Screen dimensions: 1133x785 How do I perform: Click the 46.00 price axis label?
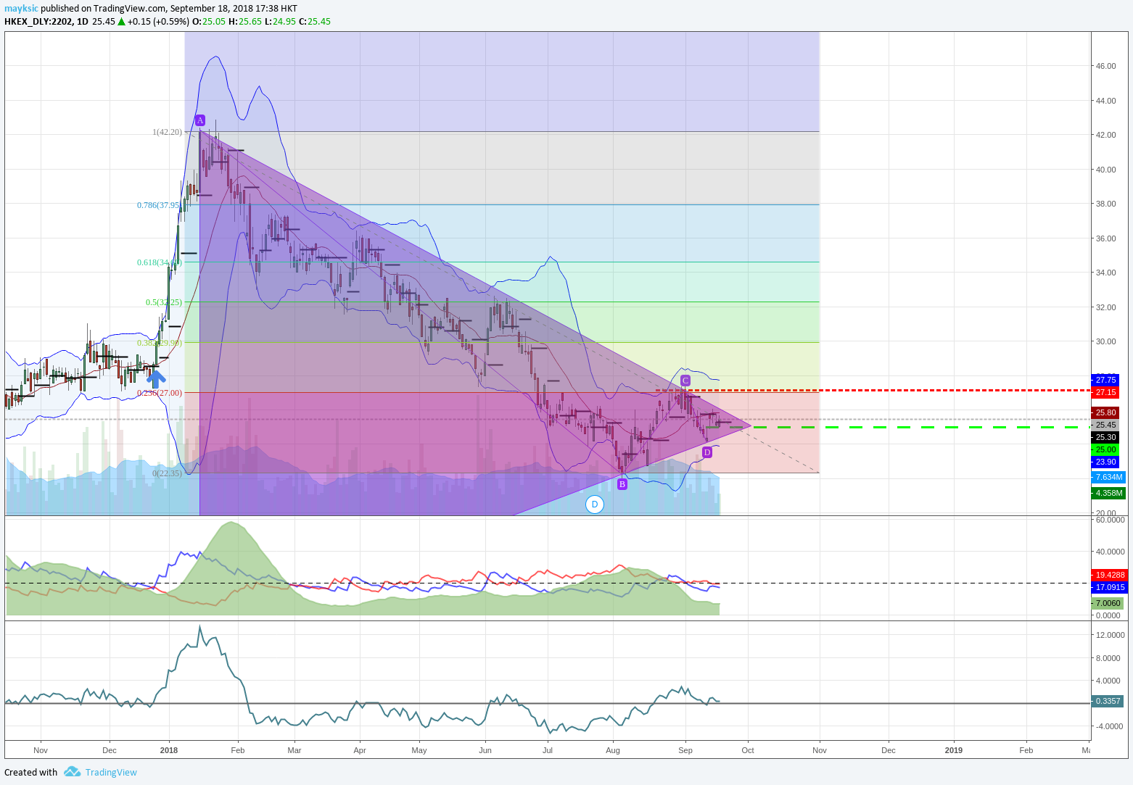pyautogui.click(x=1106, y=66)
